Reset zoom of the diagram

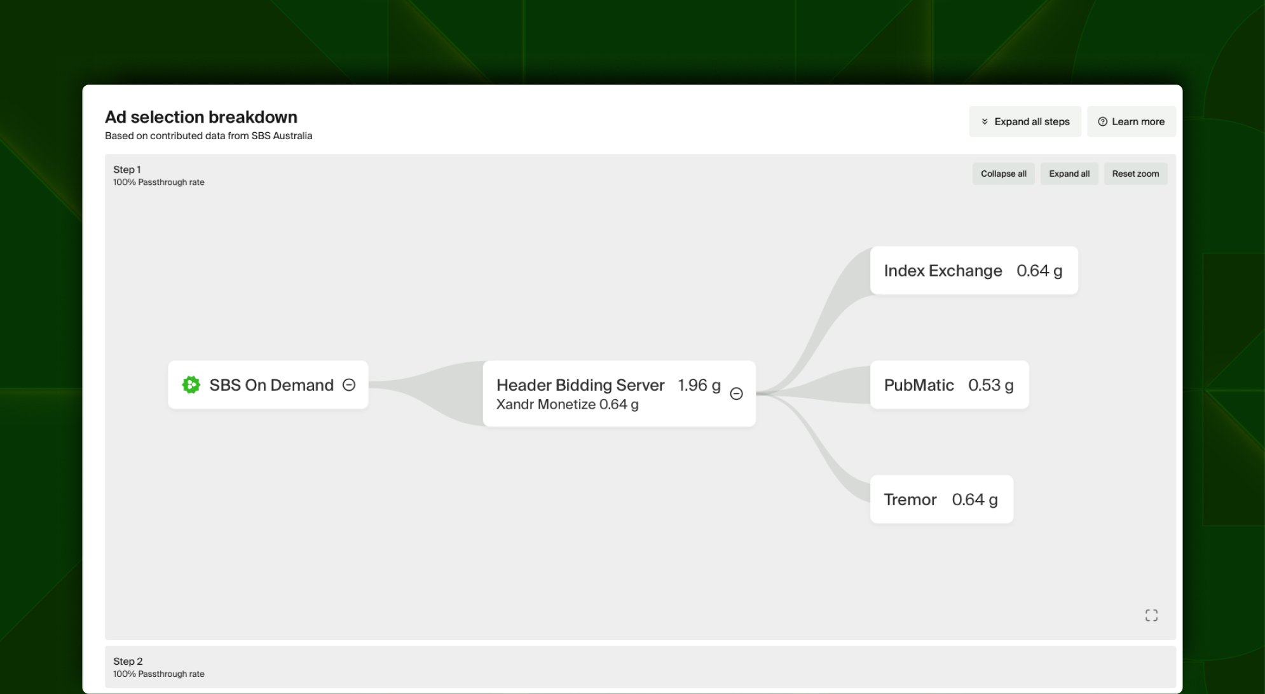pyautogui.click(x=1135, y=174)
